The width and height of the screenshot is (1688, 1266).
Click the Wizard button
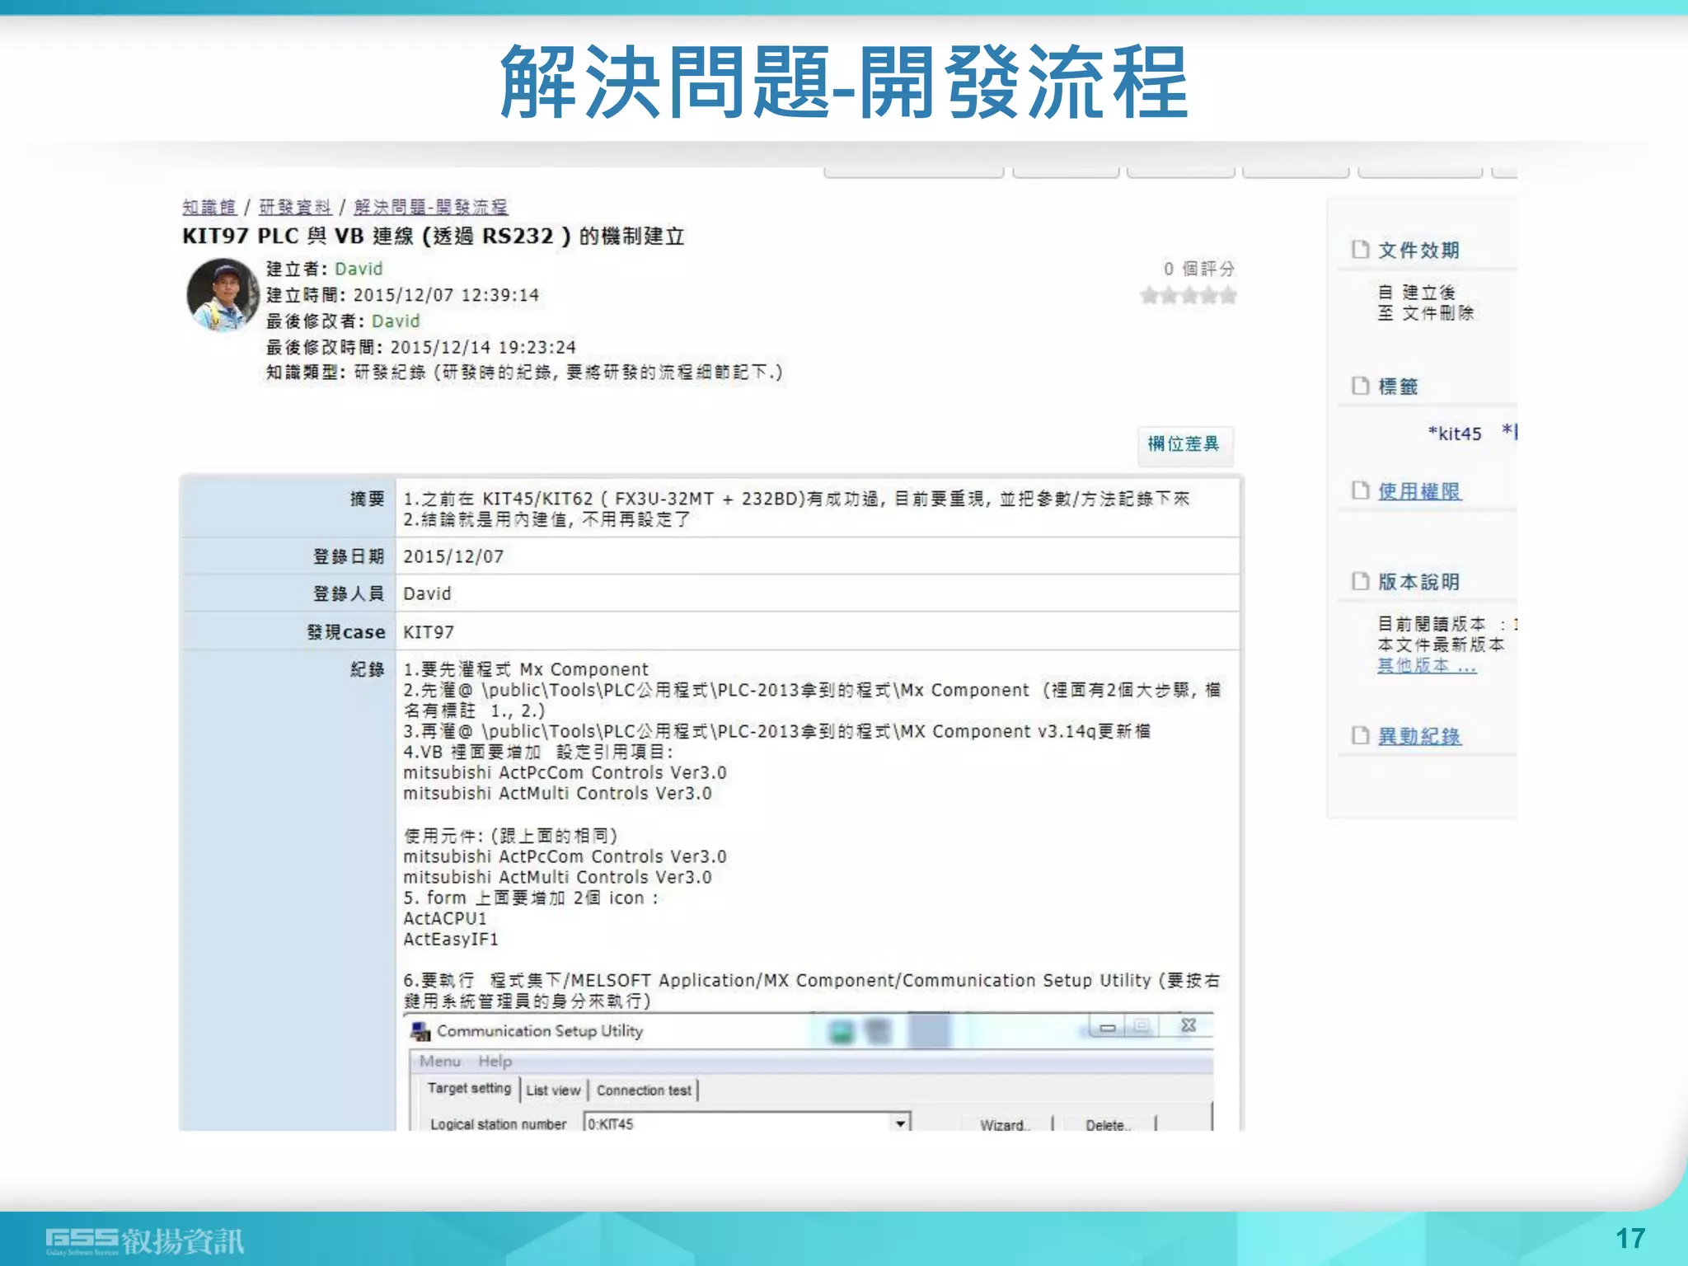[1005, 1125]
